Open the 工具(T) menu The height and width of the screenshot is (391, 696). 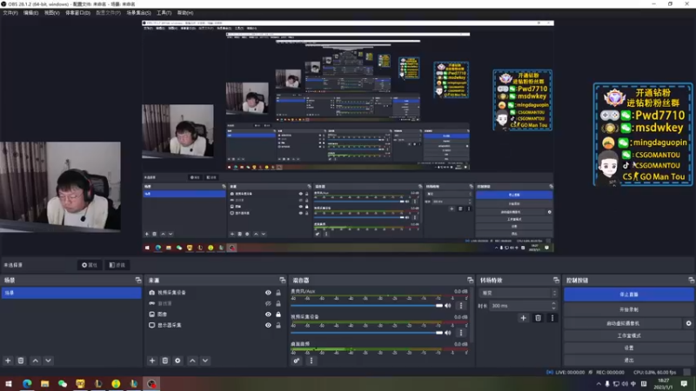pyautogui.click(x=164, y=13)
